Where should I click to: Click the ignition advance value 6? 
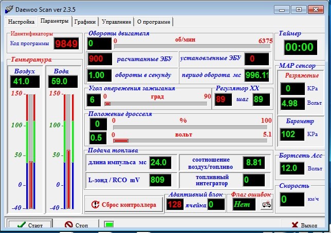tap(94, 100)
